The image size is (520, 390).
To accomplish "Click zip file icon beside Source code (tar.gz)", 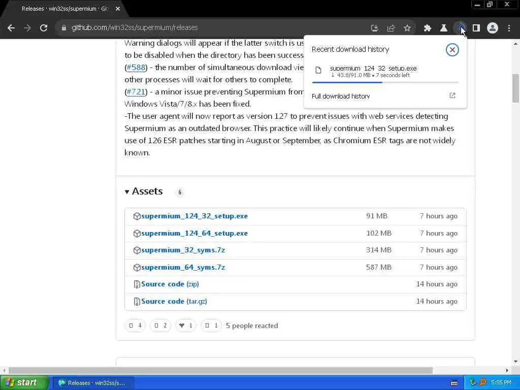I will click(x=137, y=302).
